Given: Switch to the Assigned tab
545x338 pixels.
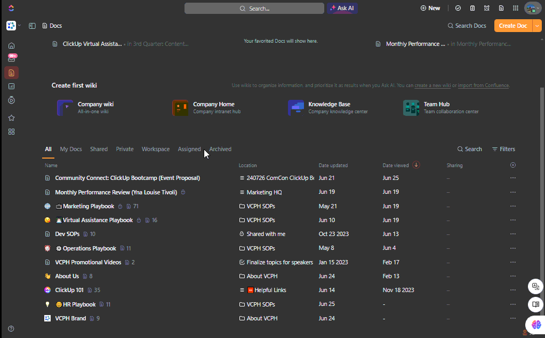Looking at the screenshot, I should (189, 149).
